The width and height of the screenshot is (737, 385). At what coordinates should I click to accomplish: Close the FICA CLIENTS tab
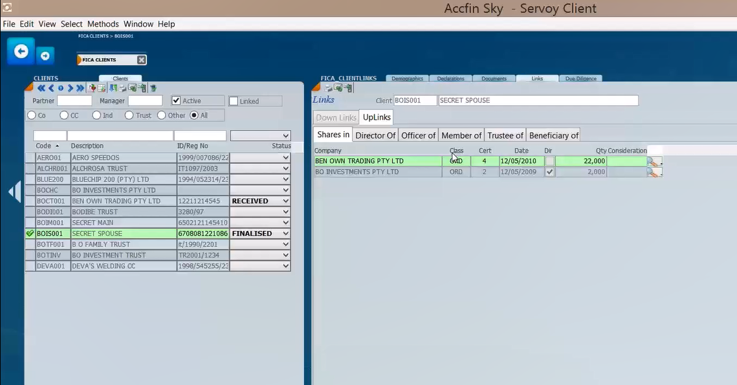pos(142,60)
